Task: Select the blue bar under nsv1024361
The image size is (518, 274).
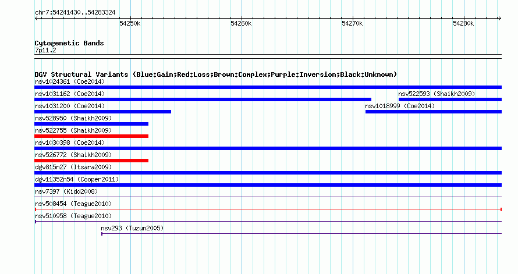Action: pos(268,87)
